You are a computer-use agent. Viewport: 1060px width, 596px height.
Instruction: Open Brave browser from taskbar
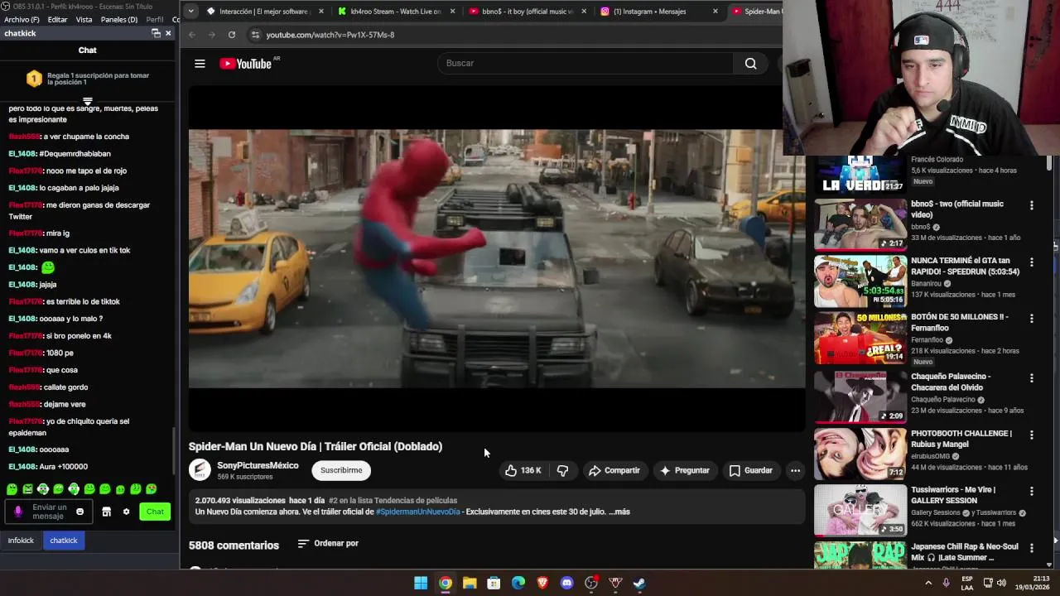click(542, 583)
